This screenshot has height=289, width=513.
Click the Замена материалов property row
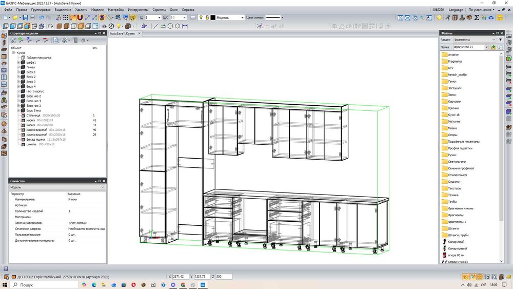tap(57, 223)
